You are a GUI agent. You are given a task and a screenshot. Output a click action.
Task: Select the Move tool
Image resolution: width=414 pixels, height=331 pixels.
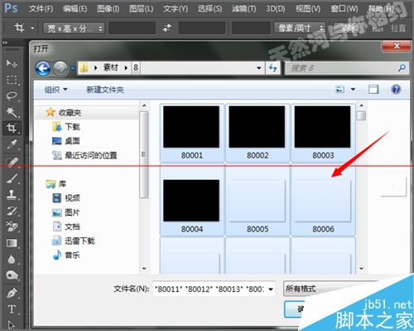(x=12, y=64)
